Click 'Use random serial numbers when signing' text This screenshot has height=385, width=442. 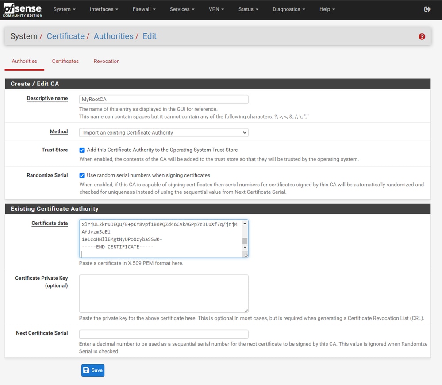149,175
